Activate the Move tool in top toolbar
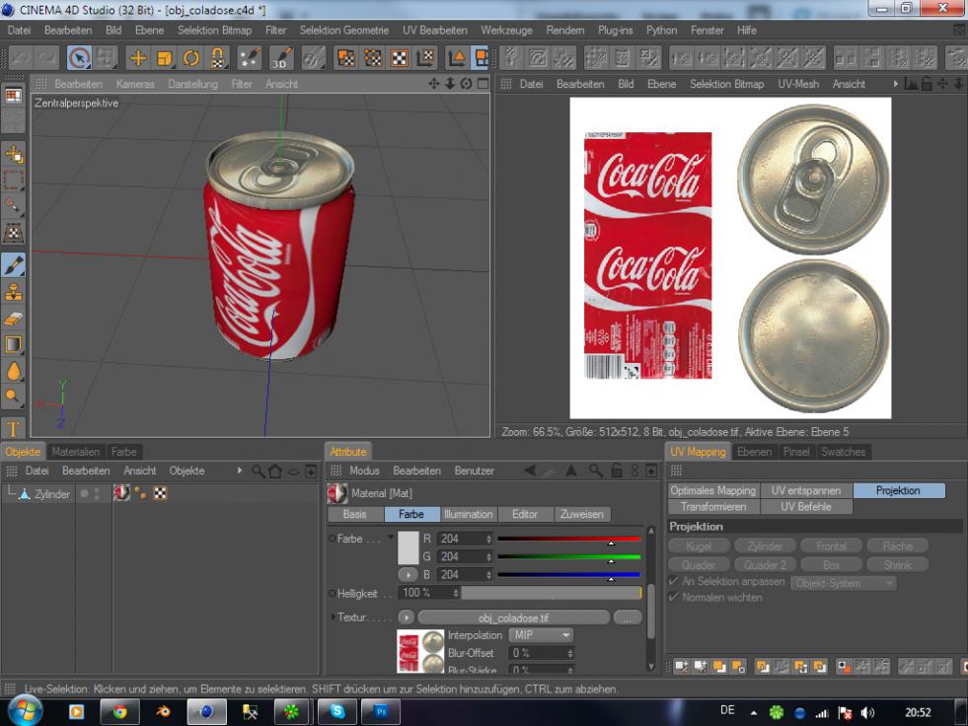 tap(138, 58)
